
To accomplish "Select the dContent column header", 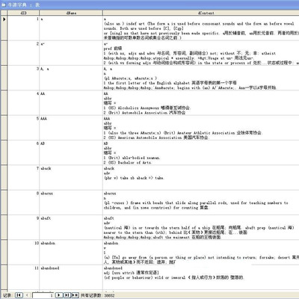I will 201,13.
